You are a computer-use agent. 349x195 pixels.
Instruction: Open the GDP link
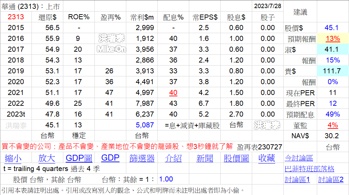click(x=110, y=158)
